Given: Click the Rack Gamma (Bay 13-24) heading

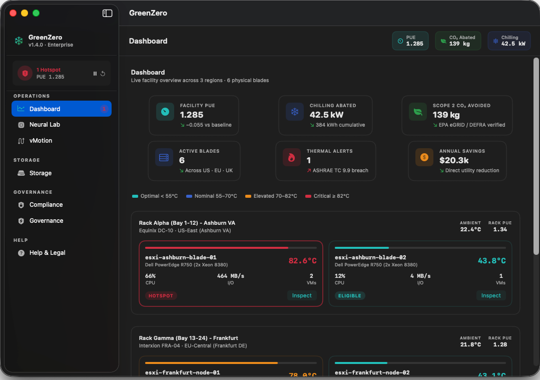Looking at the screenshot, I should pos(188,338).
